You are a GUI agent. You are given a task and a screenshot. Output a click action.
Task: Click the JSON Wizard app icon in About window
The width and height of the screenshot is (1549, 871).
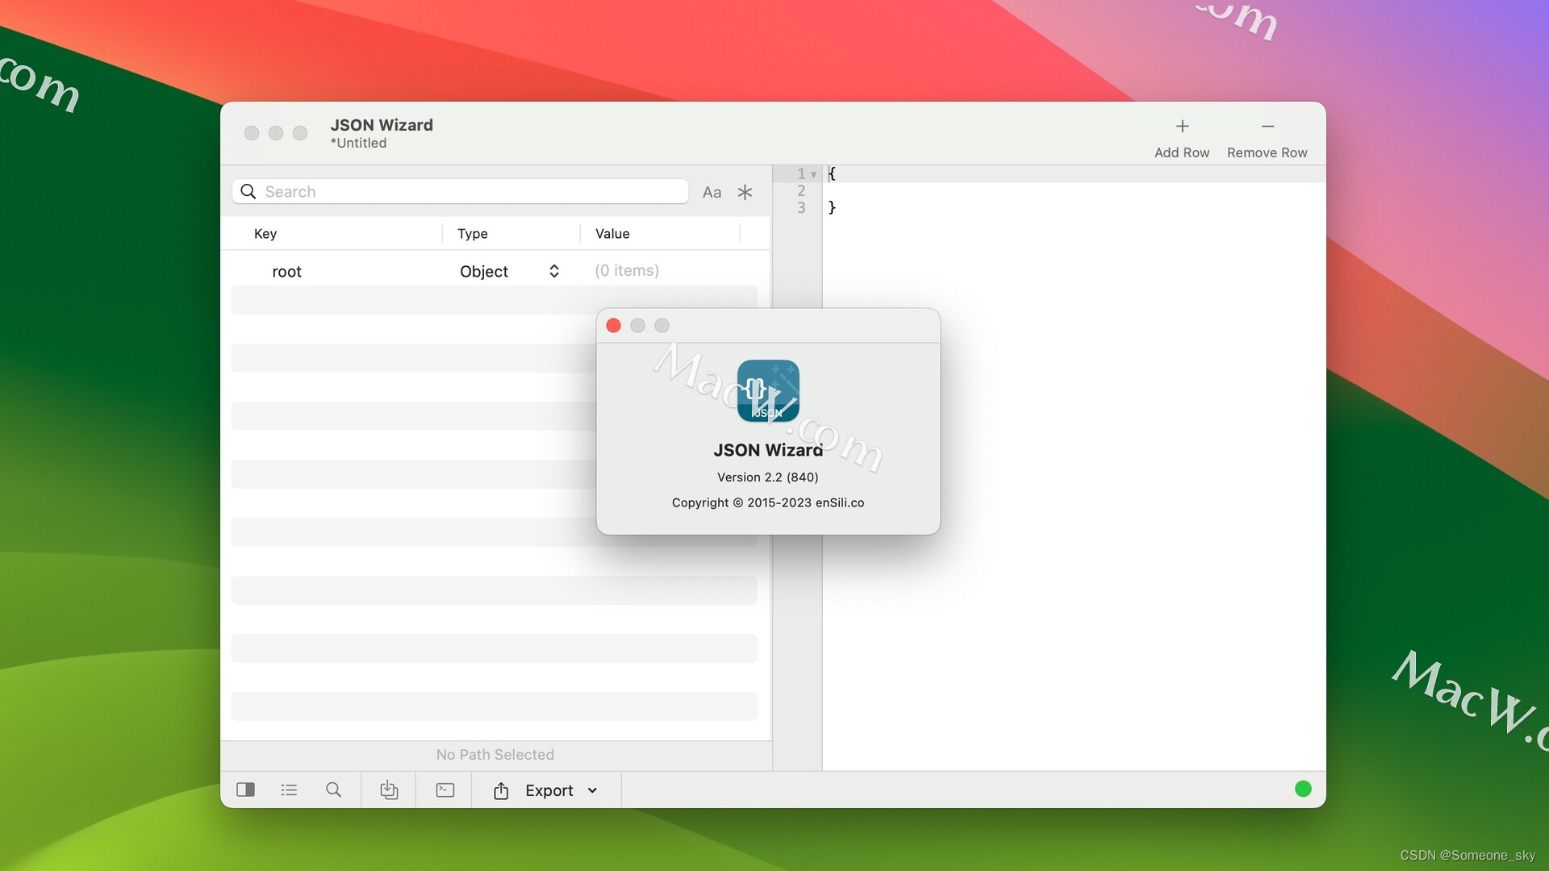[767, 390]
